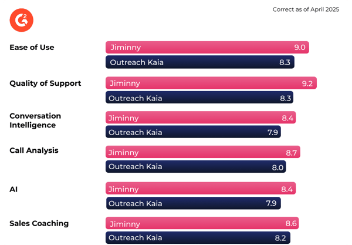This screenshot has height=245, width=352.
Task: Click the Jiminny 8.7 Call Analysis bar
Action: [x=203, y=152]
